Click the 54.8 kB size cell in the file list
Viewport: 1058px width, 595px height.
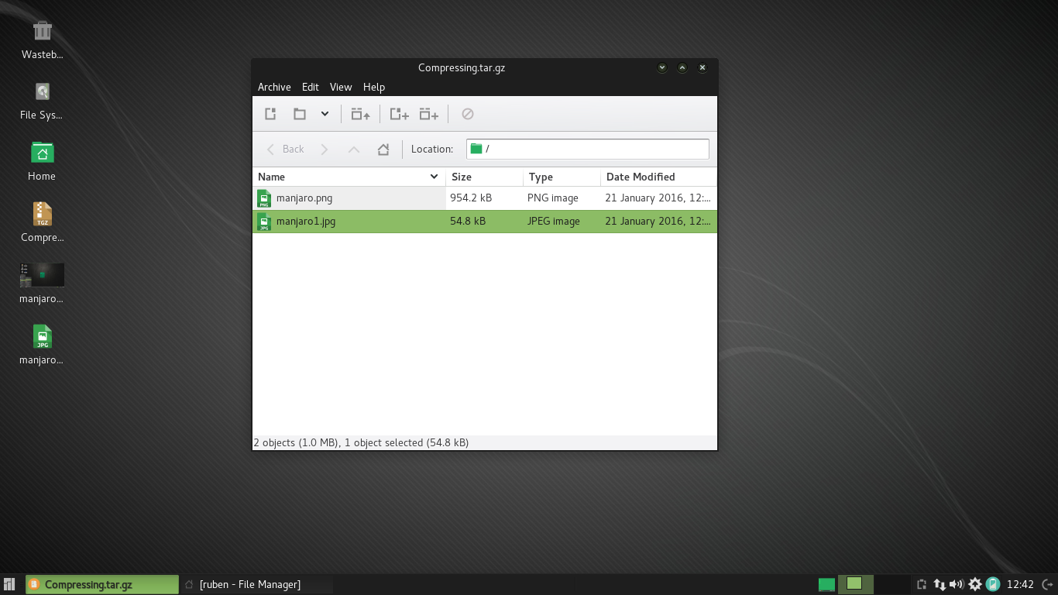pos(468,222)
